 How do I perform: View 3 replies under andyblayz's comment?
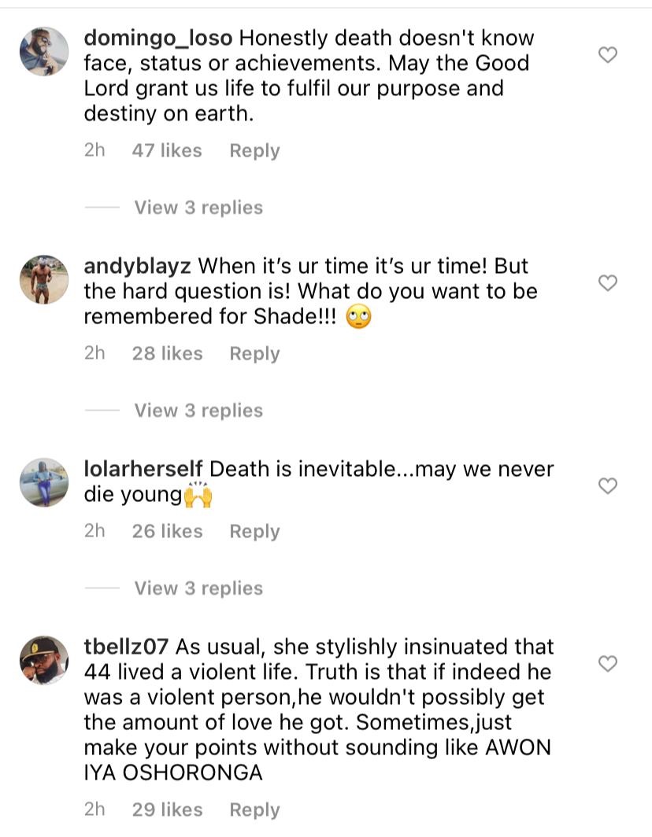[198, 411]
